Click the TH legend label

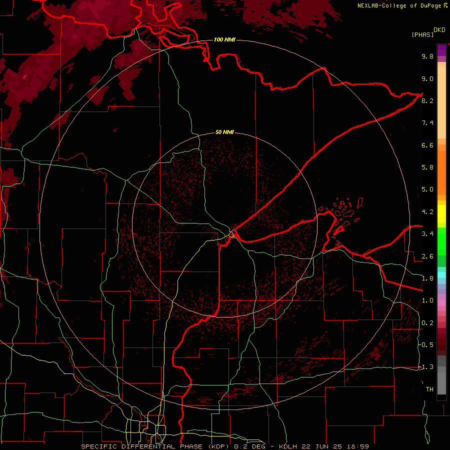pyautogui.click(x=429, y=389)
